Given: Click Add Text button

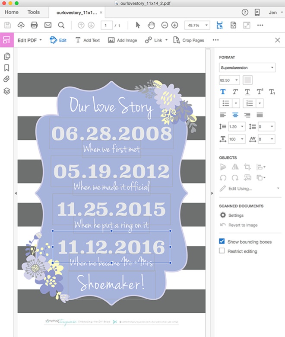Looking at the screenshot, I should pyautogui.click(x=88, y=40).
